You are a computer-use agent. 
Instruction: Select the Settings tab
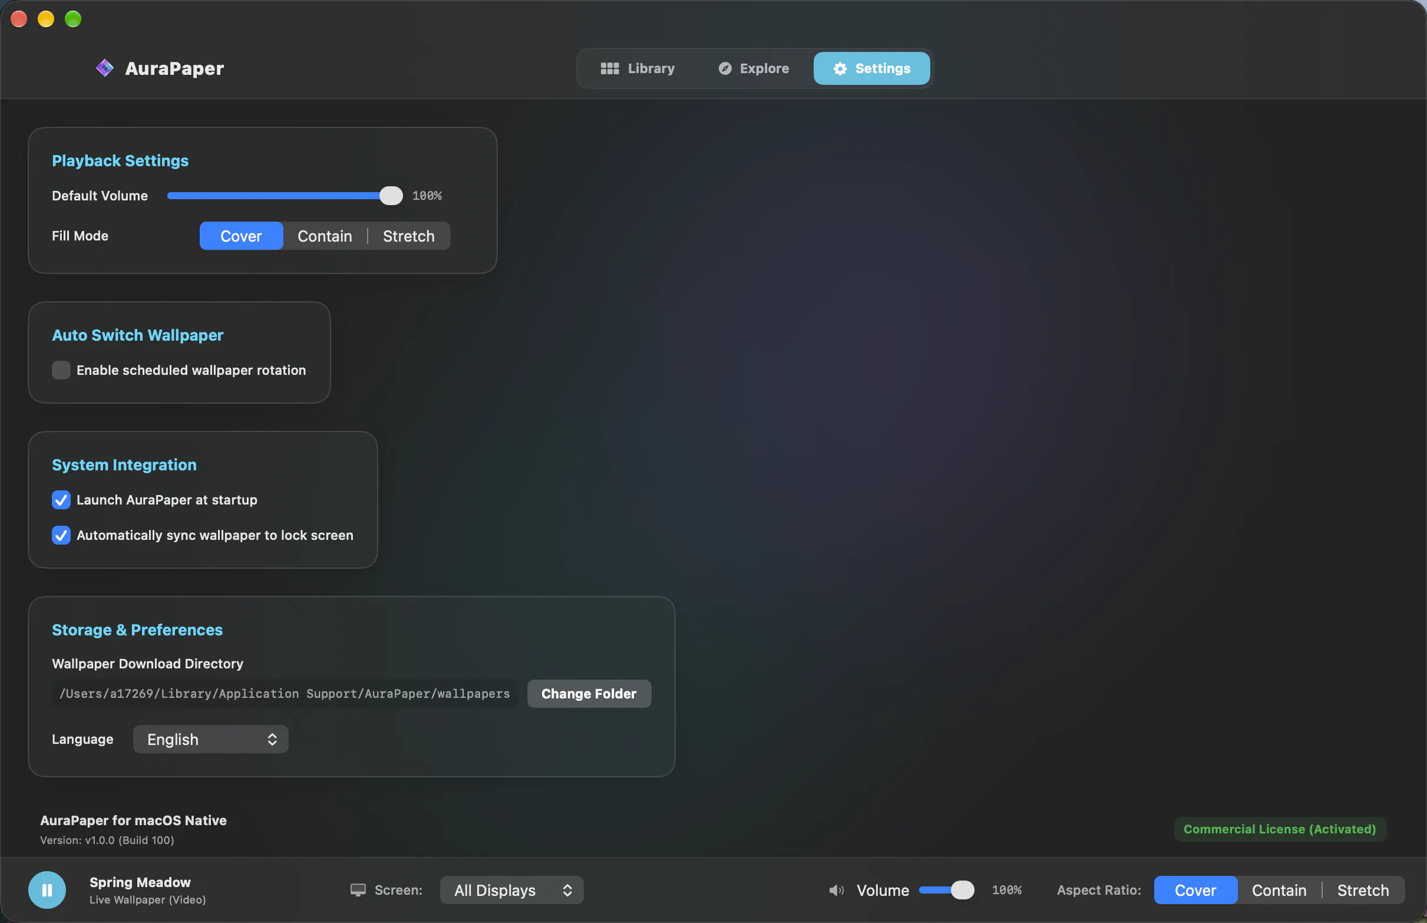tap(871, 68)
